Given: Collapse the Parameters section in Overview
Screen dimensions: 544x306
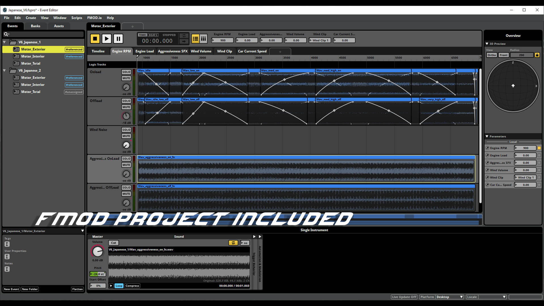Looking at the screenshot, I should pyautogui.click(x=487, y=137).
